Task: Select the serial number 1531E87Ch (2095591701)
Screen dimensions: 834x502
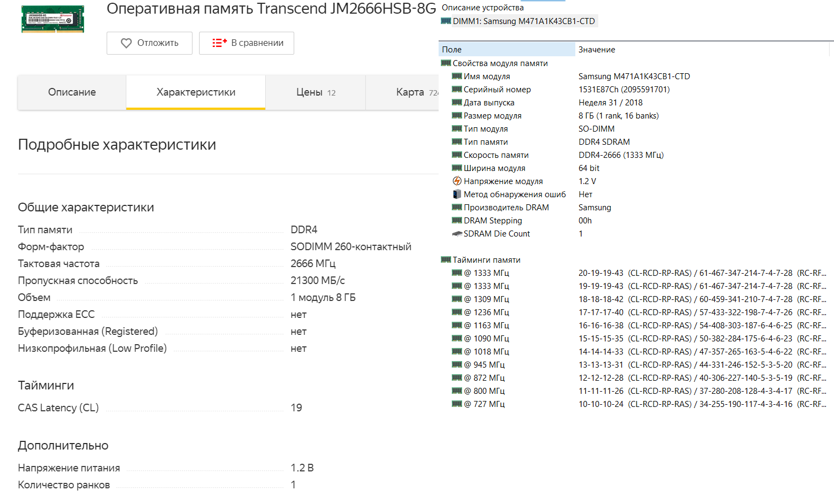Action: click(624, 90)
